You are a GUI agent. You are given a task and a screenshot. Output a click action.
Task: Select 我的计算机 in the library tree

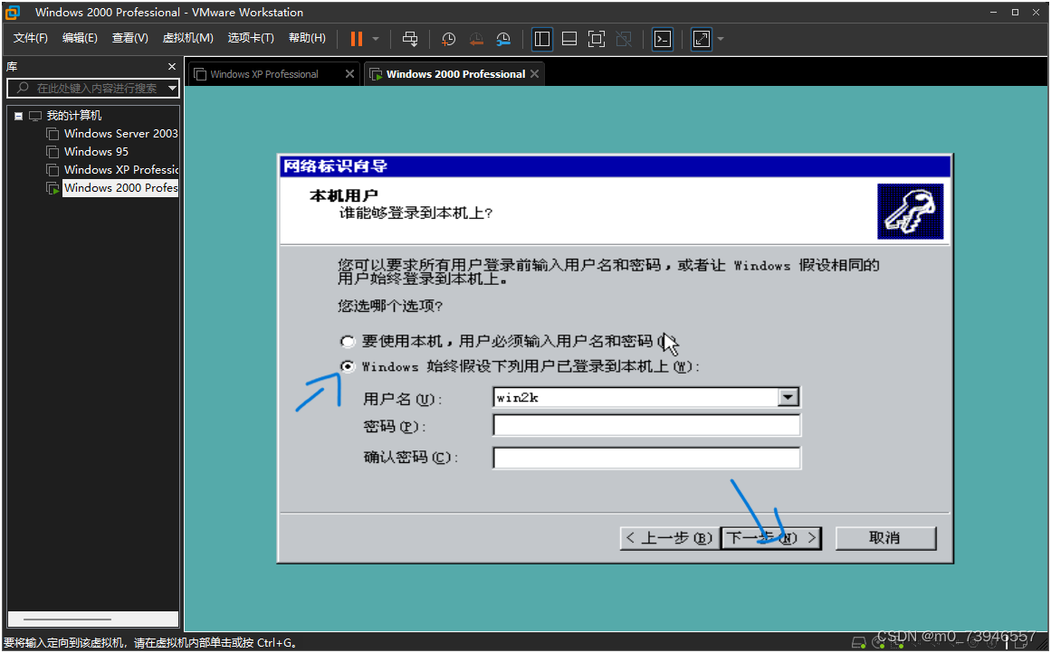(x=73, y=115)
